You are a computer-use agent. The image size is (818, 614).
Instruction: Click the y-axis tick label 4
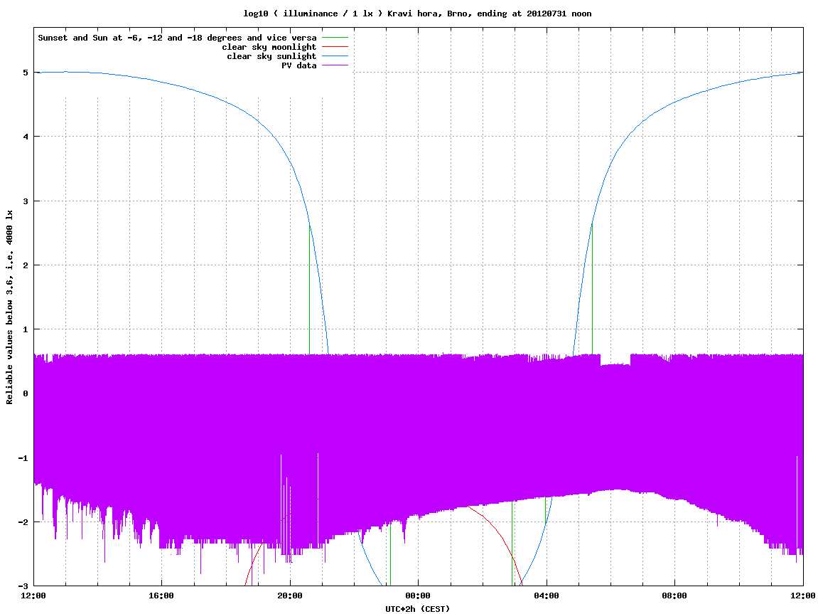[25, 137]
